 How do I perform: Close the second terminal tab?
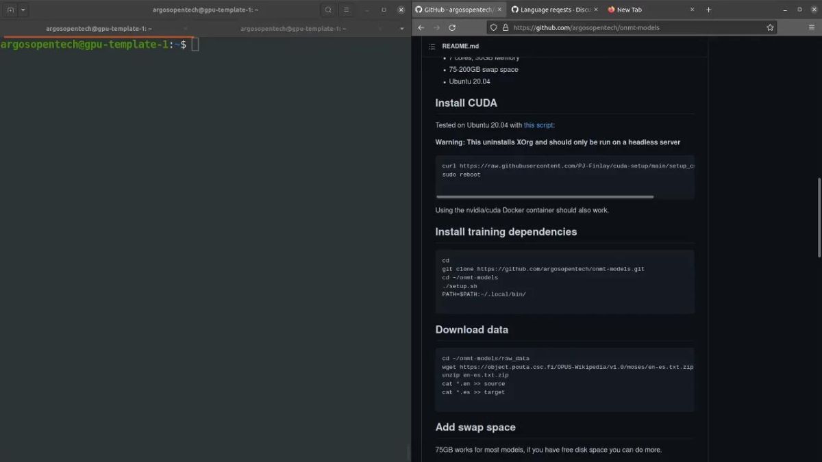point(381,29)
